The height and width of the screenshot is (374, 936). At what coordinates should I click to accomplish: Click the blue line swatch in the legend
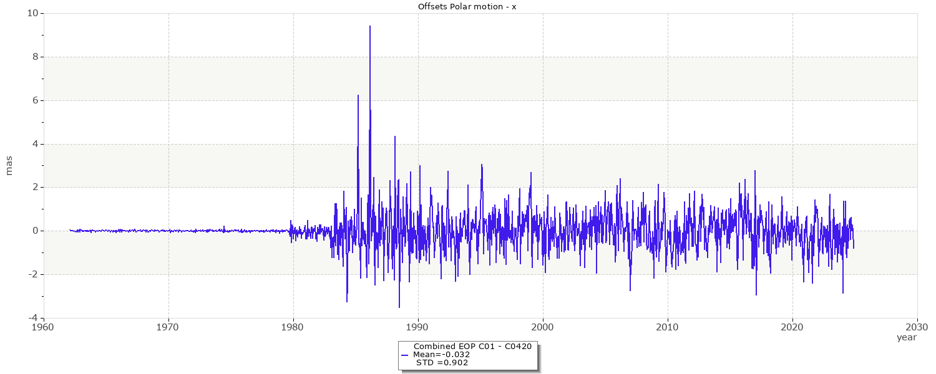tap(405, 355)
